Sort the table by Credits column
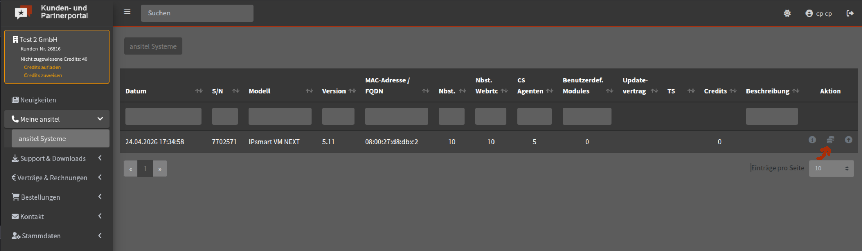Viewport: 862px width, 251px height. pos(733,91)
